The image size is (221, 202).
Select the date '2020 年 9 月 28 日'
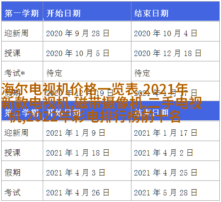point(78,33)
